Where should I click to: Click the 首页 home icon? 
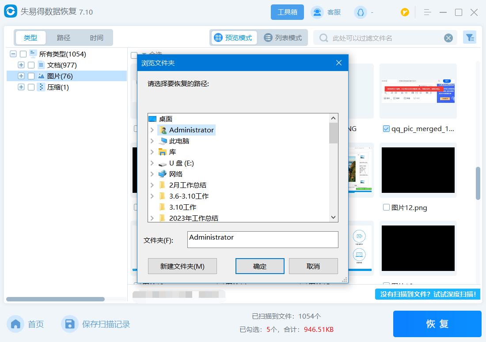coord(15,324)
